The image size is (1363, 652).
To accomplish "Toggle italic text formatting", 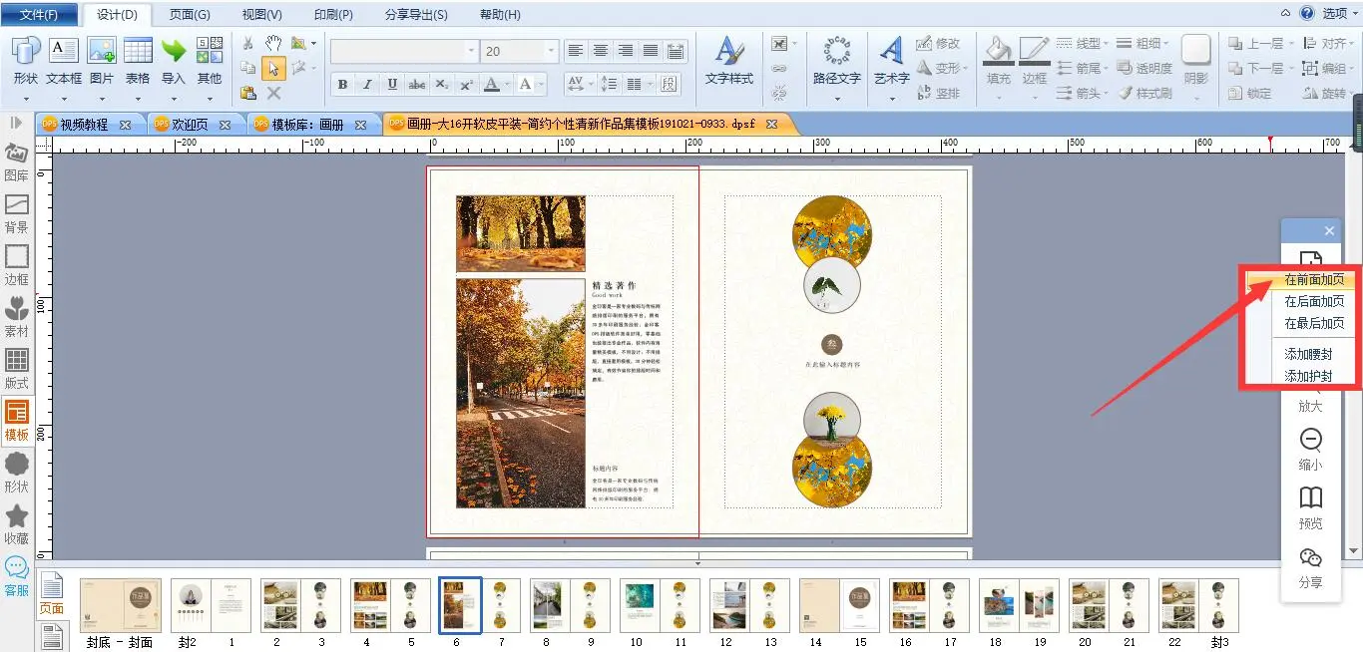I will pos(367,85).
